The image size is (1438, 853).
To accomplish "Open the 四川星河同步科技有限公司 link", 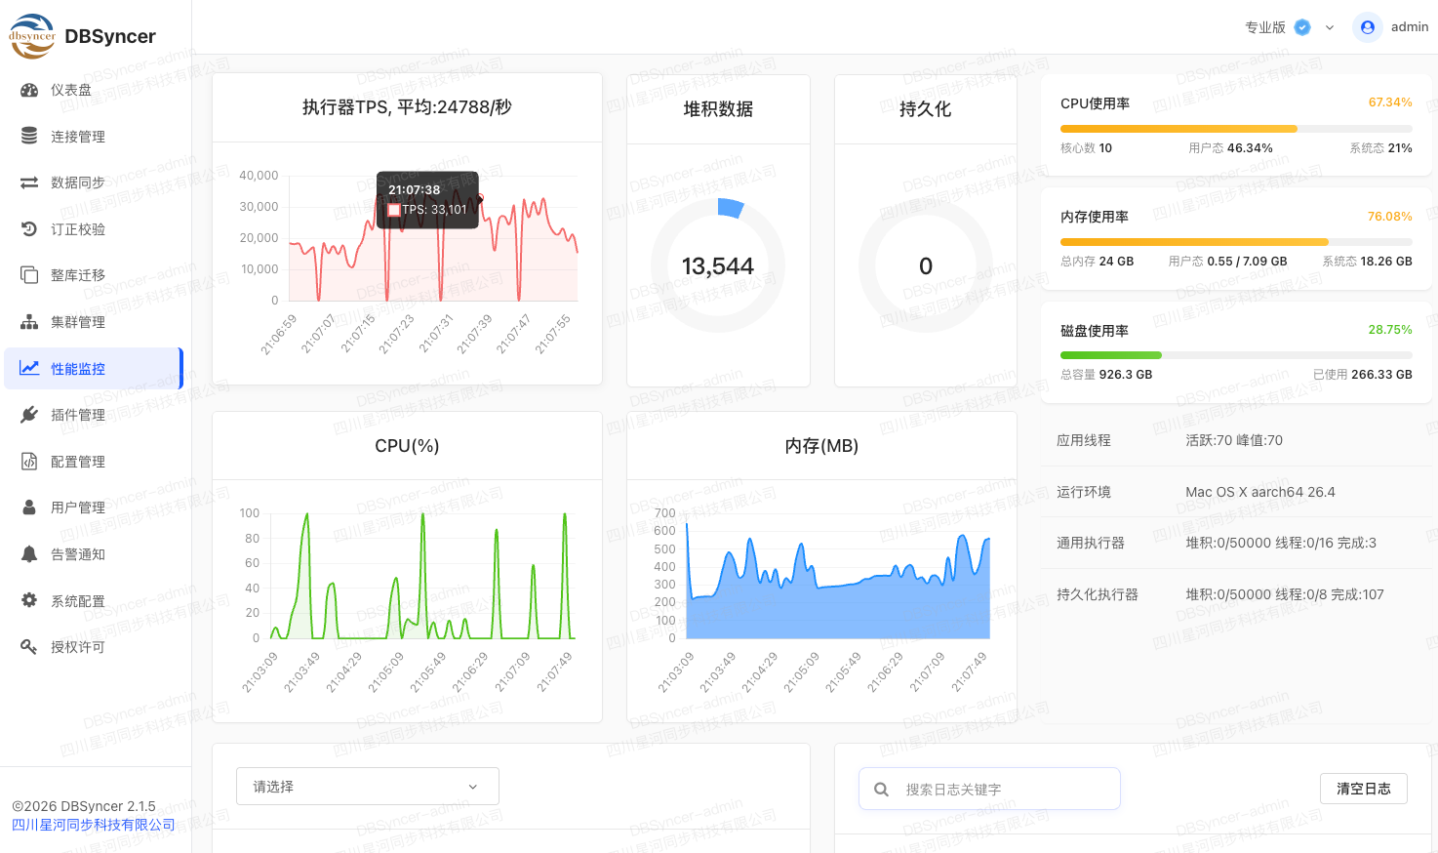I will [x=94, y=825].
